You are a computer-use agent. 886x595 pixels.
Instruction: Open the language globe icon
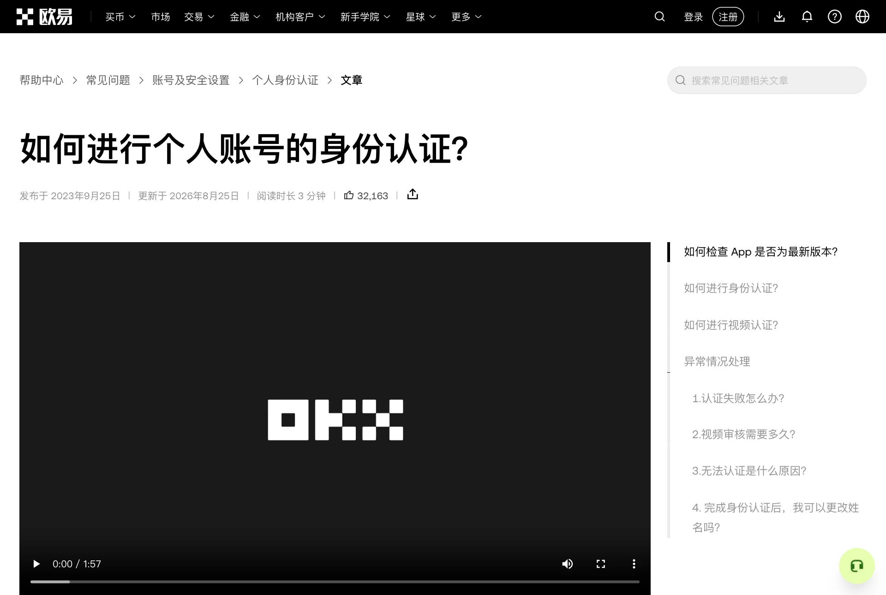pos(862,17)
